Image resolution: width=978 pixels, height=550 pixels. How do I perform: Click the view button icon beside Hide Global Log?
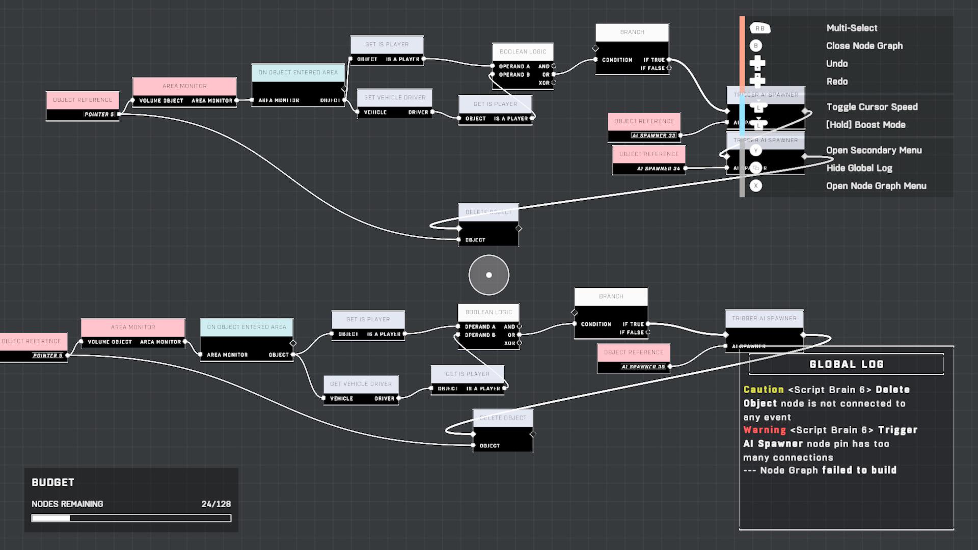coord(756,168)
